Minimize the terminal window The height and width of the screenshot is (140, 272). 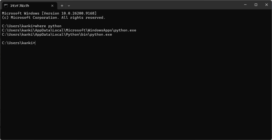pos(245,5)
